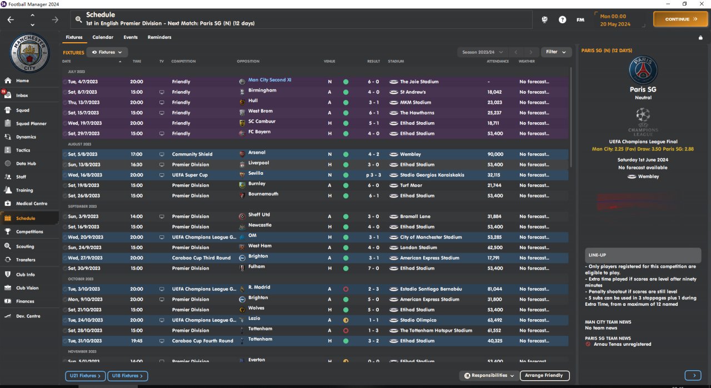Click the search bar showing Schedule
Viewport: 711px width, 388px height.
(300, 19)
